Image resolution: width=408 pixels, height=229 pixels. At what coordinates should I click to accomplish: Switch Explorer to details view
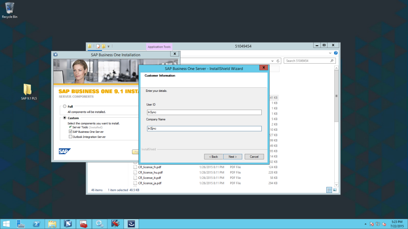click(329, 190)
